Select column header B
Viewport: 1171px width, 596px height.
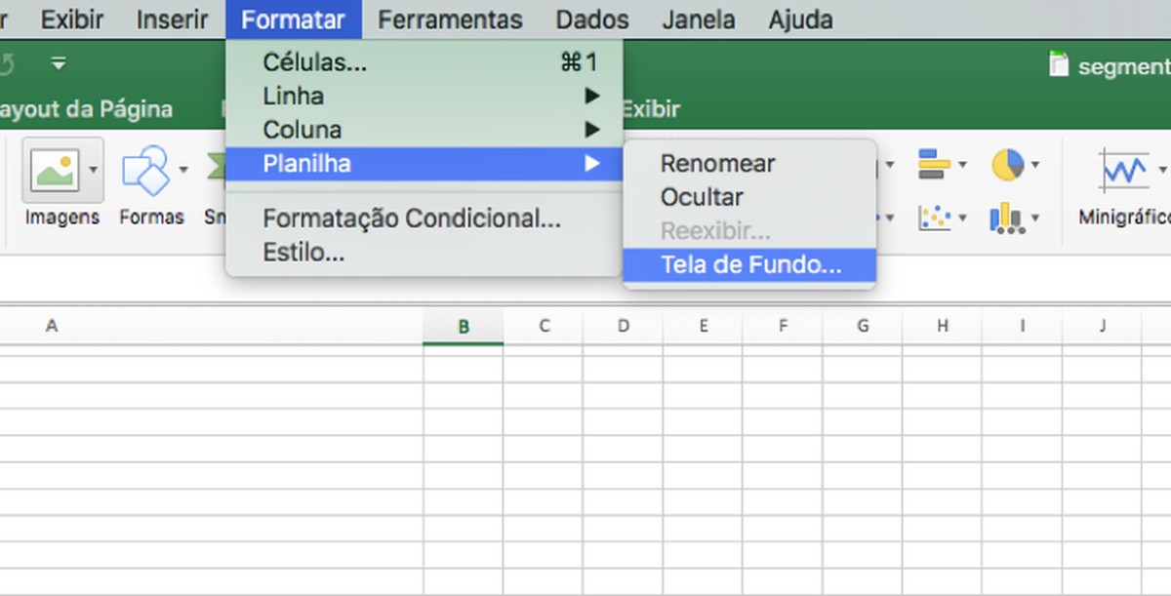coord(464,327)
